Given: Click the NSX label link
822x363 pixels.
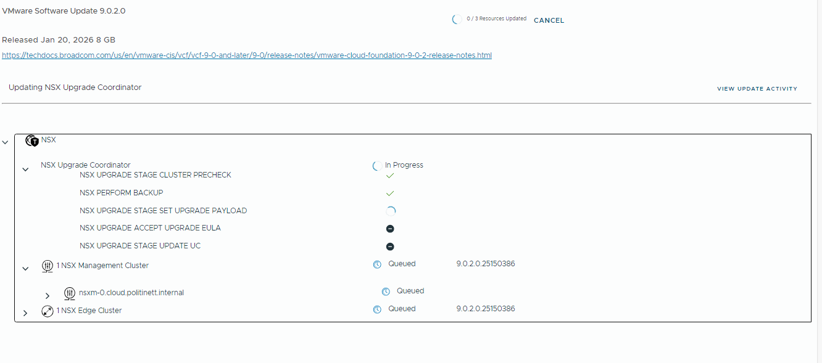Looking at the screenshot, I should click(x=49, y=140).
